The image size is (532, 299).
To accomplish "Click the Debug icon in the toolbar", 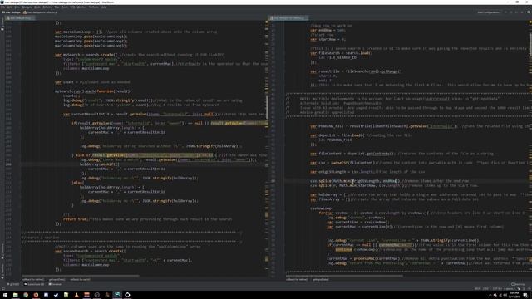I will click(x=511, y=12).
